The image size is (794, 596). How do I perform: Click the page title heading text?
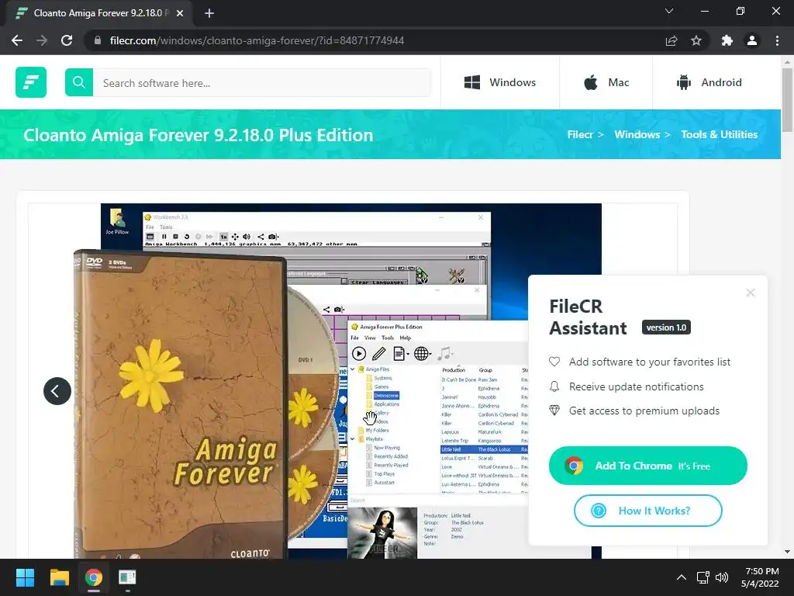(x=198, y=135)
